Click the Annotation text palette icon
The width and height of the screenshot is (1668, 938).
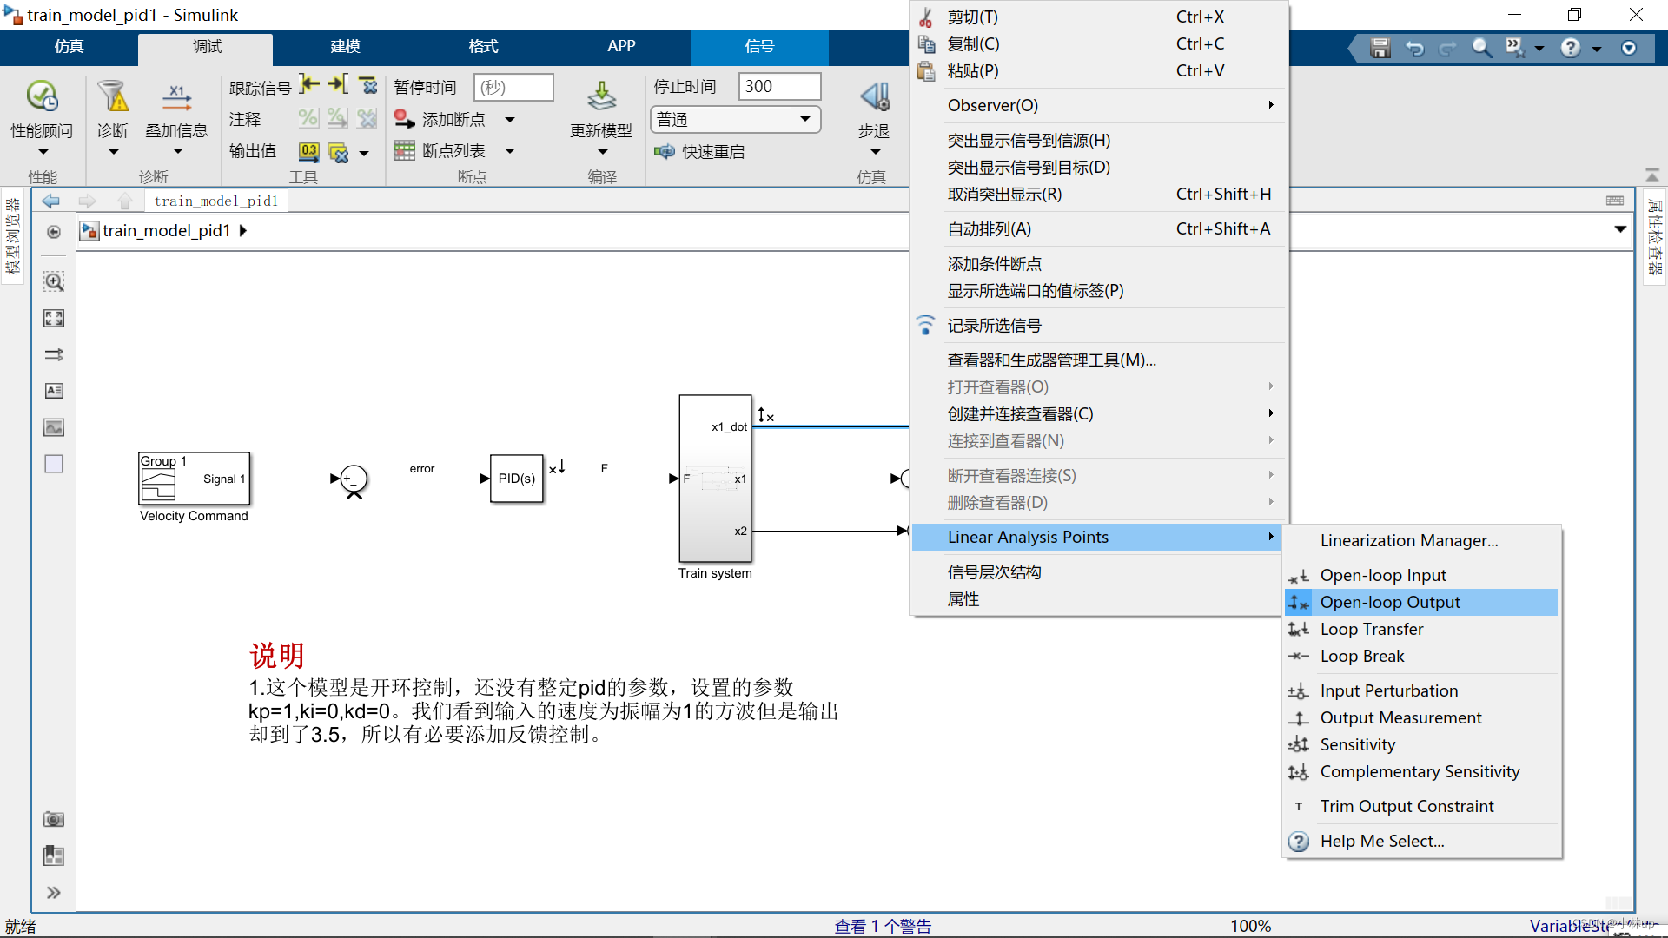coord(54,391)
